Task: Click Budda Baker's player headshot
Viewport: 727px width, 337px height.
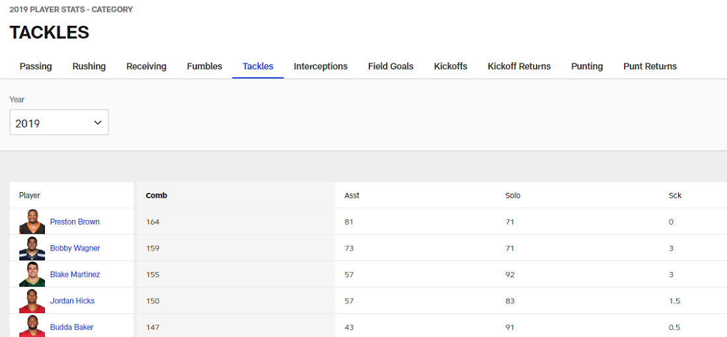Action: point(32,326)
